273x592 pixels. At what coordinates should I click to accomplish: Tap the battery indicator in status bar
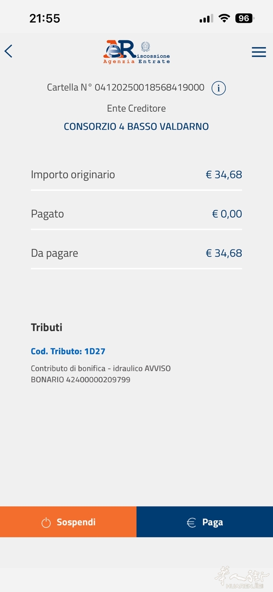(245, 18)
